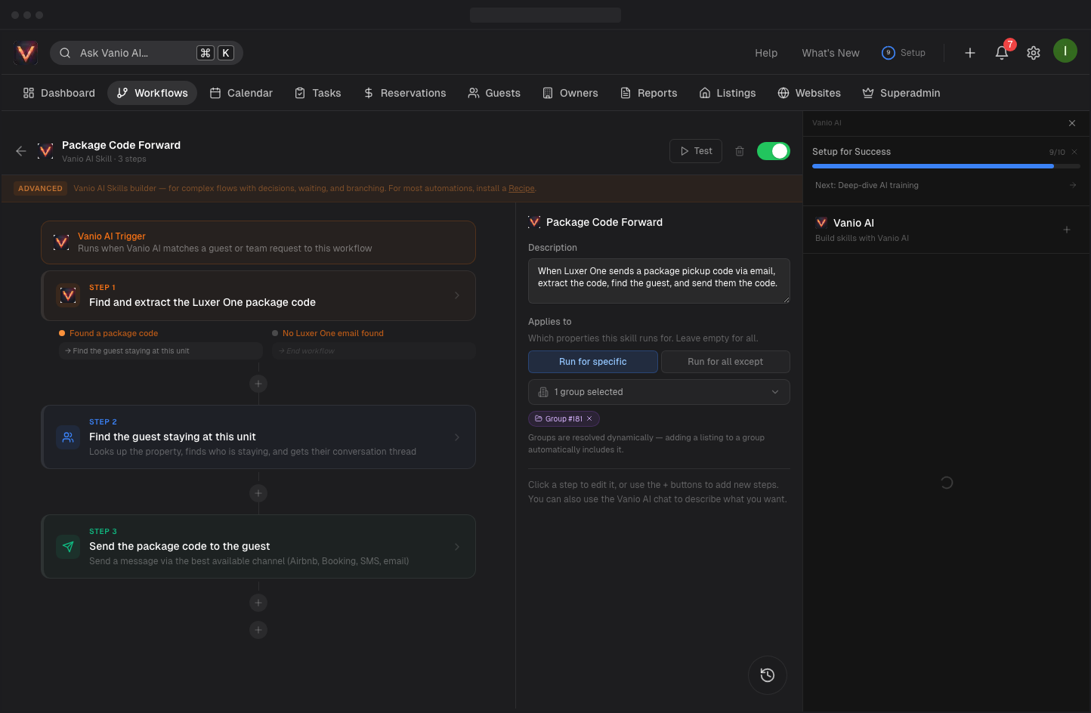Click the plus icon beside Vanio AI
This screenshot has width=1091, height=713.
(x=1067, y=230)
